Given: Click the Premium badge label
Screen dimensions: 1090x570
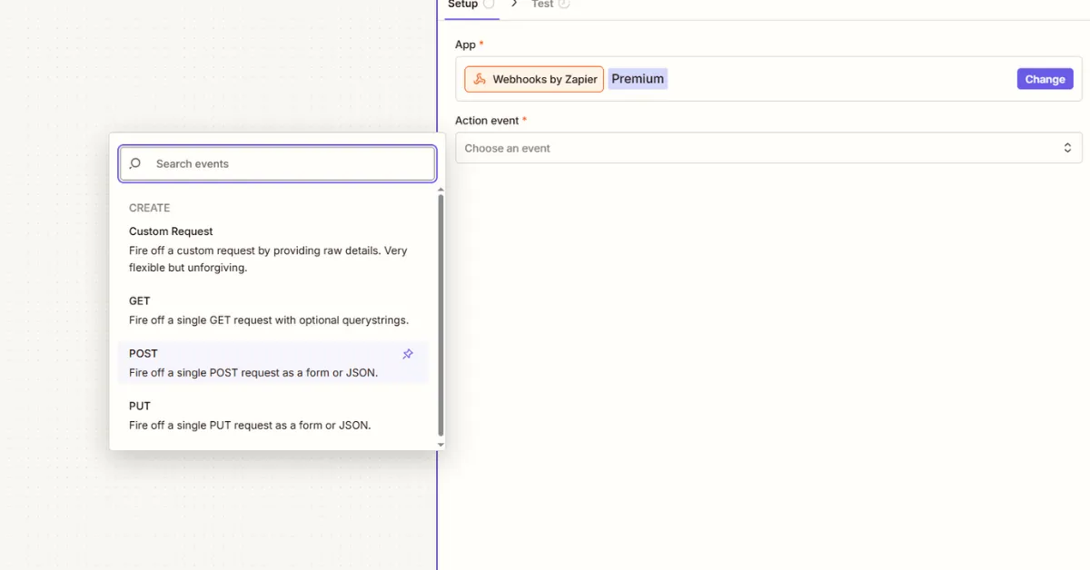Looking at the screenshot, I should (638, 78).
